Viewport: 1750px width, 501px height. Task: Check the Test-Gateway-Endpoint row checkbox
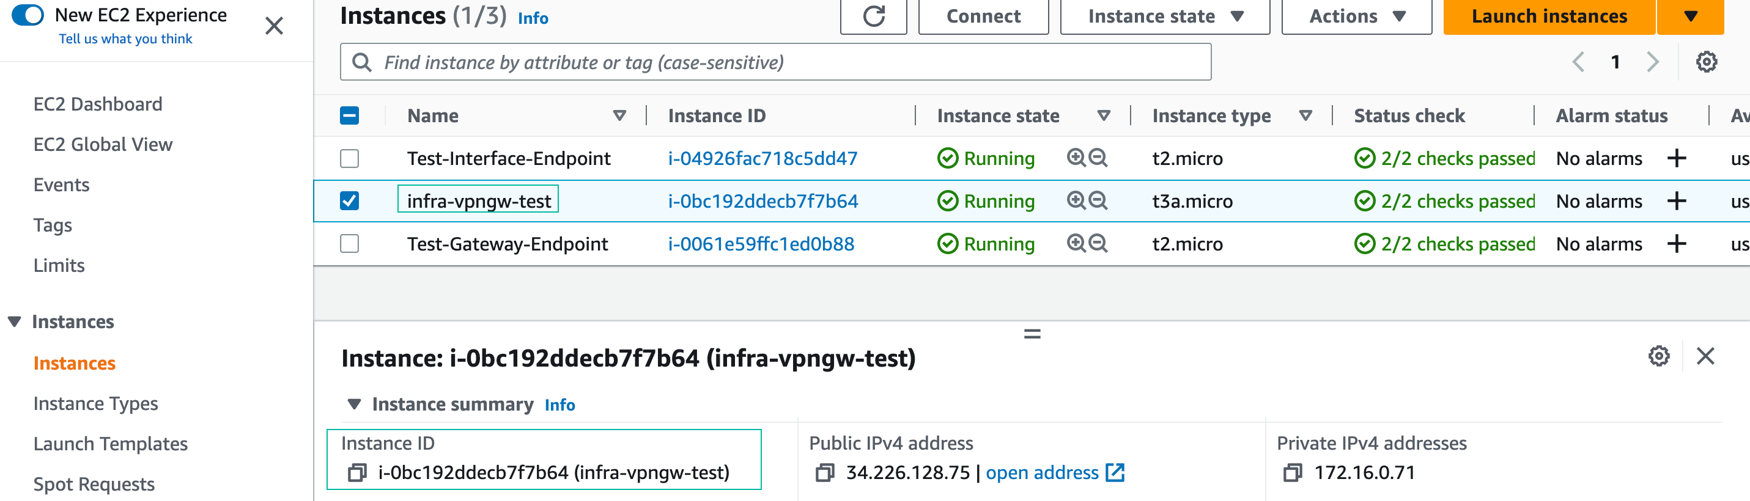click(349, 244)
